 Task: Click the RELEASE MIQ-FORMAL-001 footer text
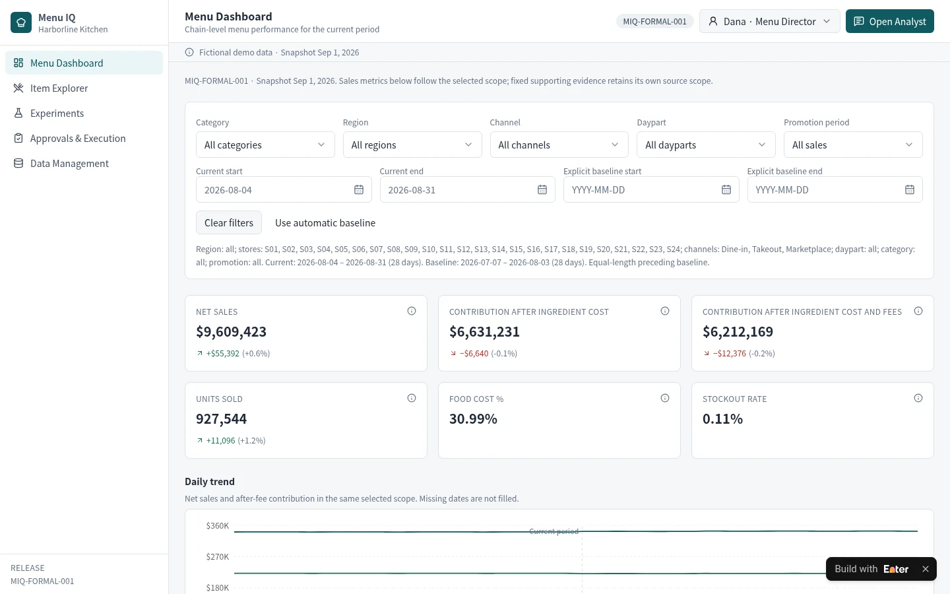click(42, 574)
